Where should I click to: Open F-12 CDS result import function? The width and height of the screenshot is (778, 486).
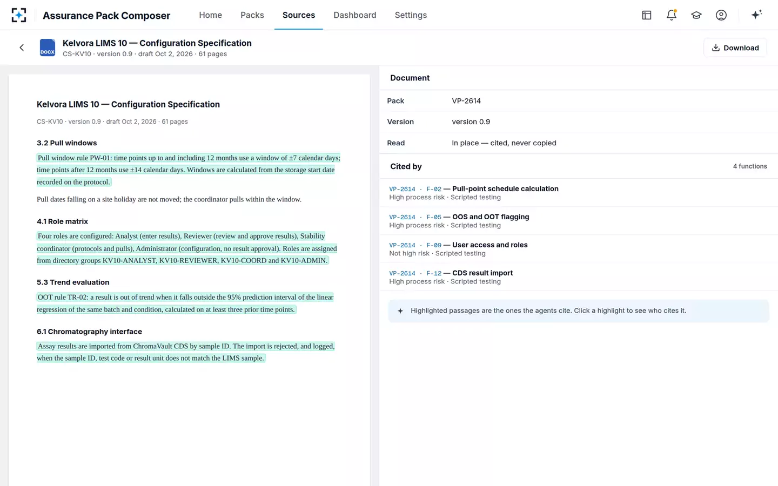tap(579, 277)
